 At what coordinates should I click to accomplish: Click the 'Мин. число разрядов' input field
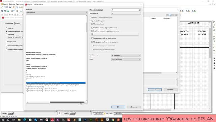click(x=125, y=10)
